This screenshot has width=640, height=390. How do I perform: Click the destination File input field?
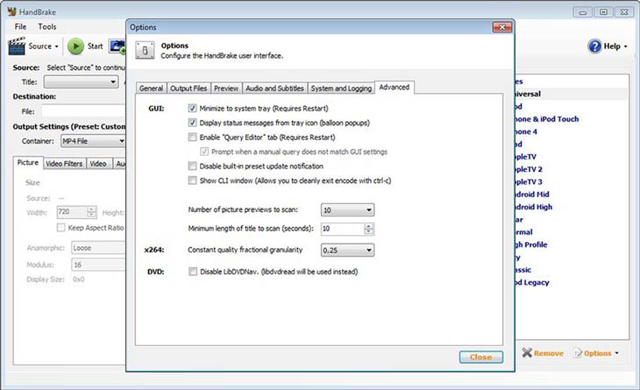83,111
